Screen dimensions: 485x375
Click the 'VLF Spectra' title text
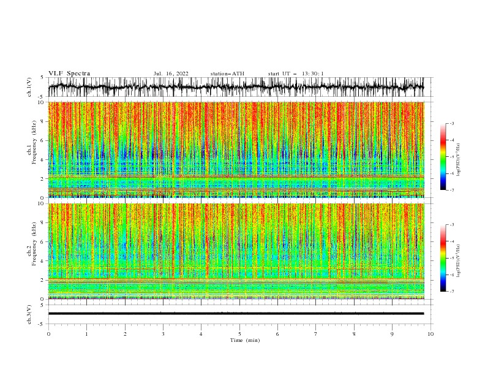click(x=69, y=74)
